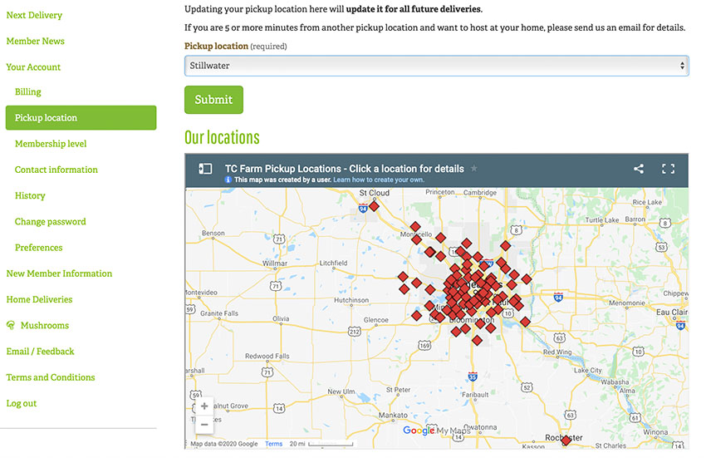Toggle the map legend panel icon

coord(205,169)
